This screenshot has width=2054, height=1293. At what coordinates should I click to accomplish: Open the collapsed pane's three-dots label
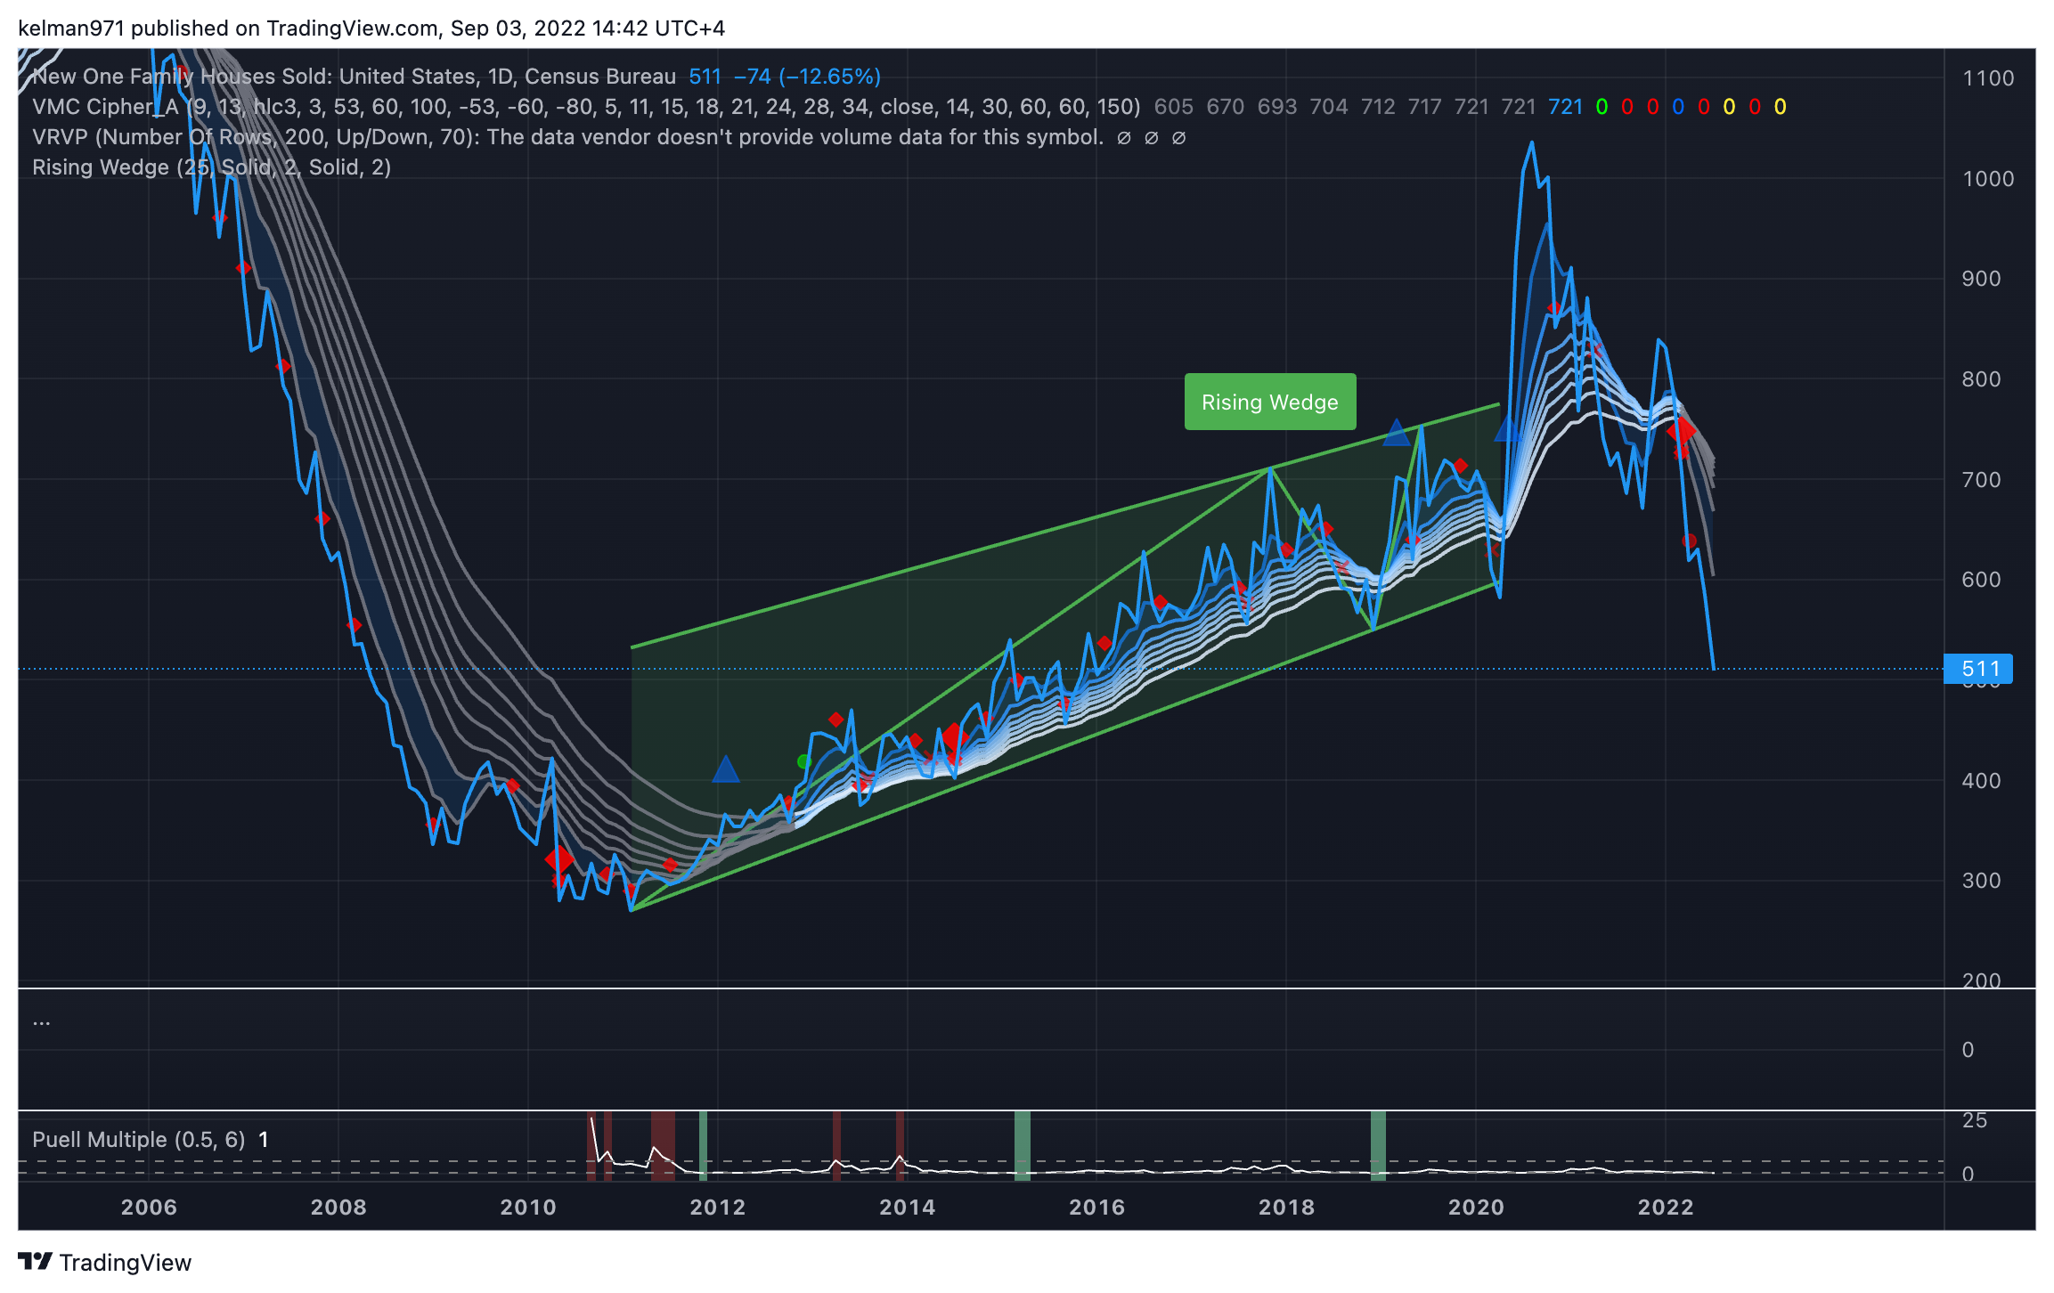click(42, 1021)
